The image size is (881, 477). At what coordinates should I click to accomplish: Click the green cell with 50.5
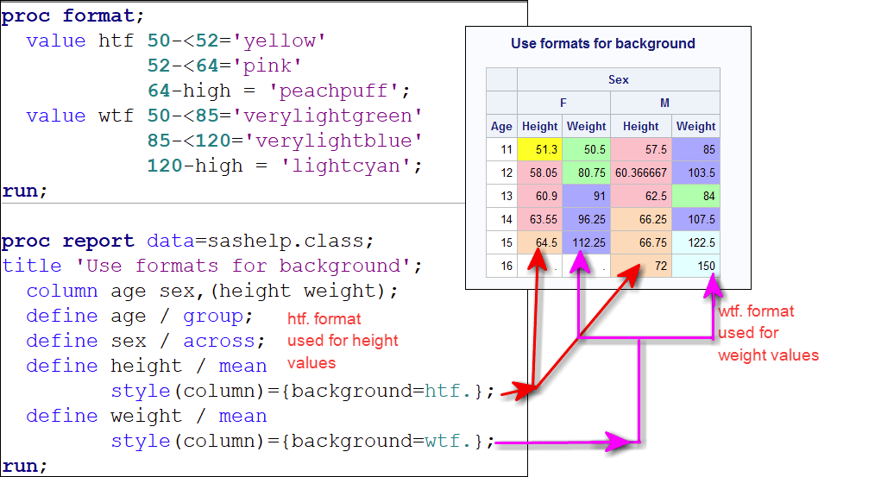click(586, 149)
